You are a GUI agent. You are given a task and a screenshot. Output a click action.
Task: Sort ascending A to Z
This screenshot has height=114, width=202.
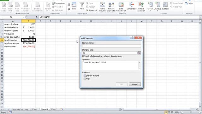[69, 5]
